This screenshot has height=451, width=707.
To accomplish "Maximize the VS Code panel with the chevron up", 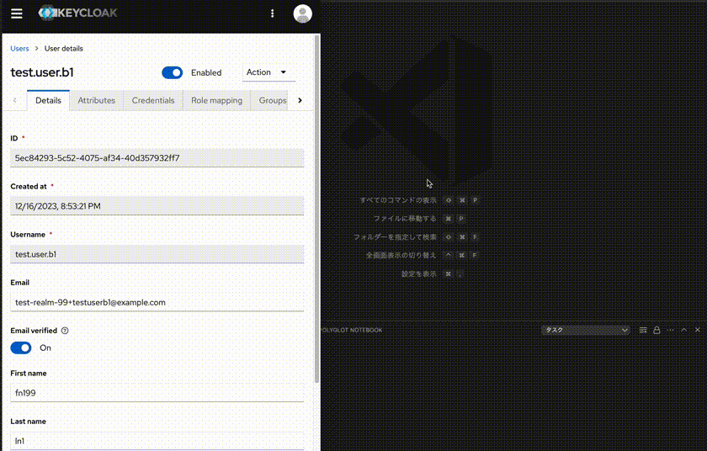I will [684, 330].
